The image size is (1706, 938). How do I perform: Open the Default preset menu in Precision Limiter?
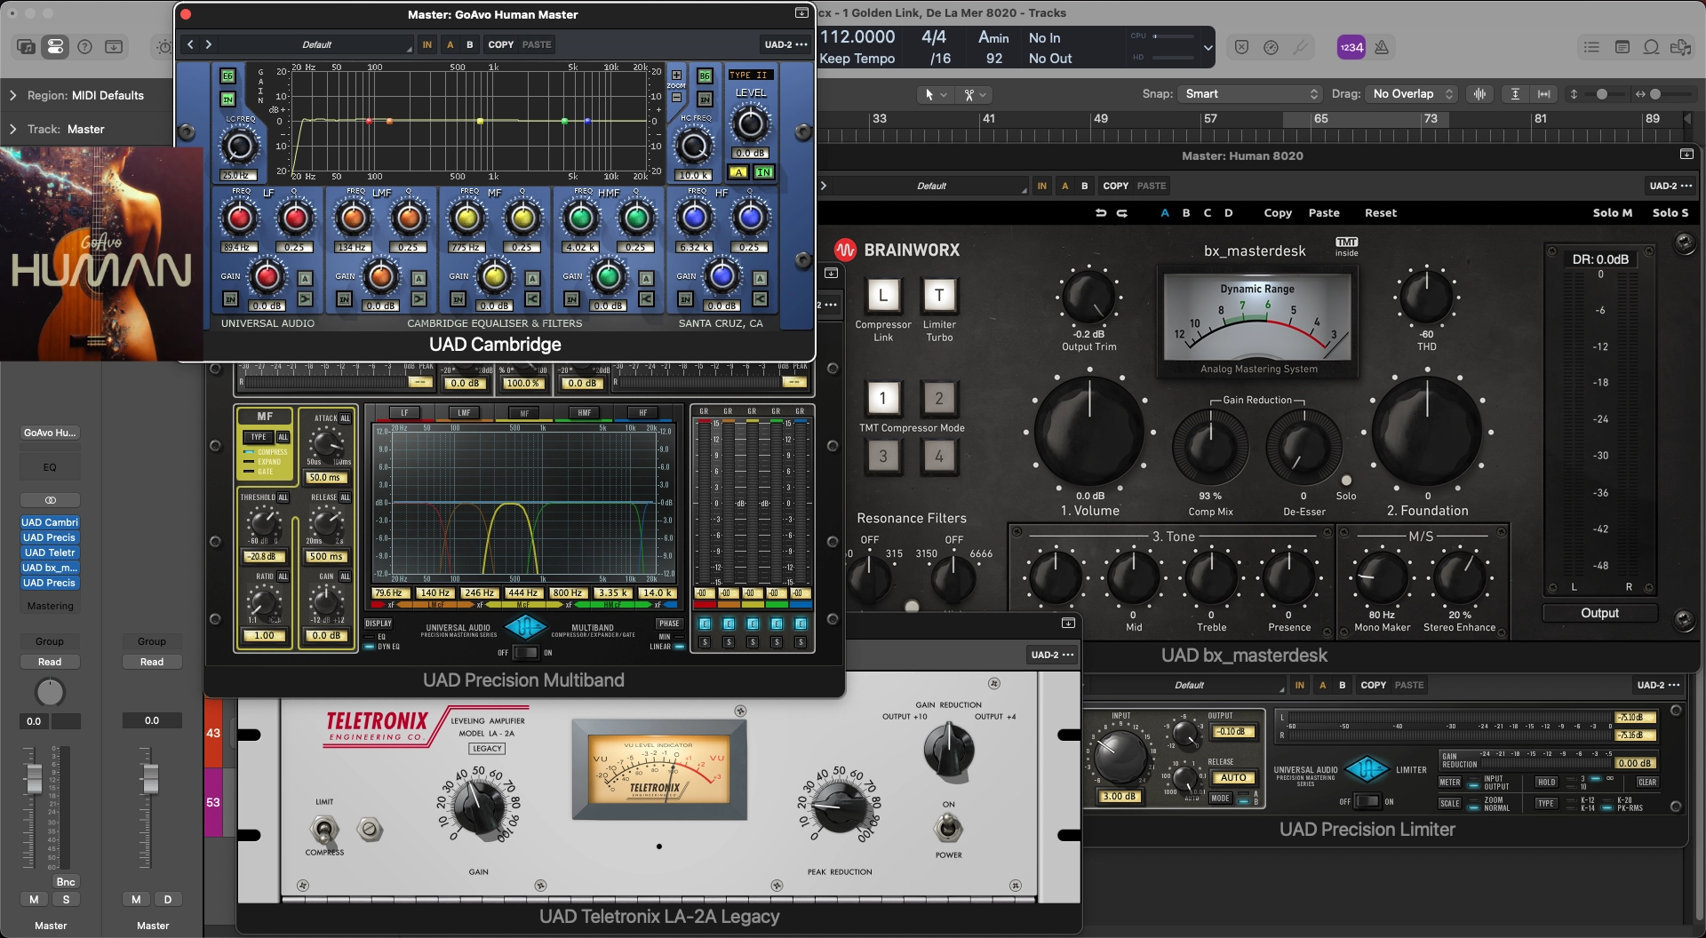[x=1189, y=685]
